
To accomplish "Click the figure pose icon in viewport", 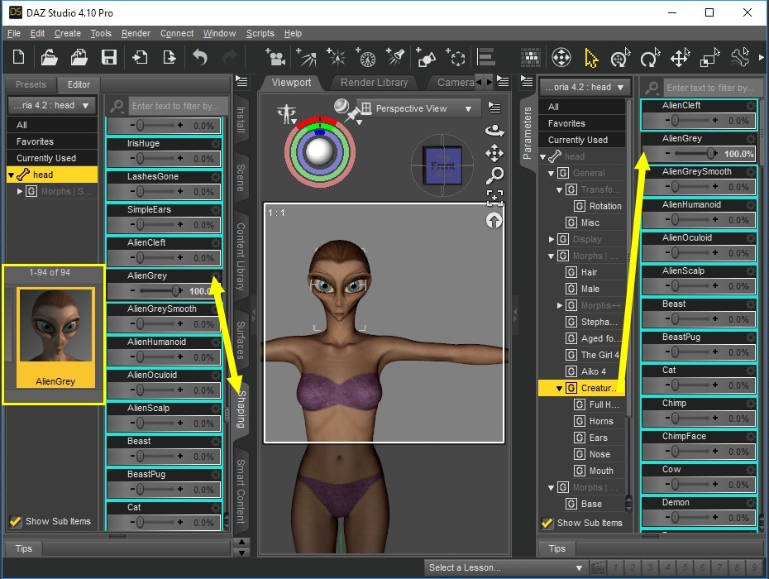I will pyautogui.click(x=286, y=114).
